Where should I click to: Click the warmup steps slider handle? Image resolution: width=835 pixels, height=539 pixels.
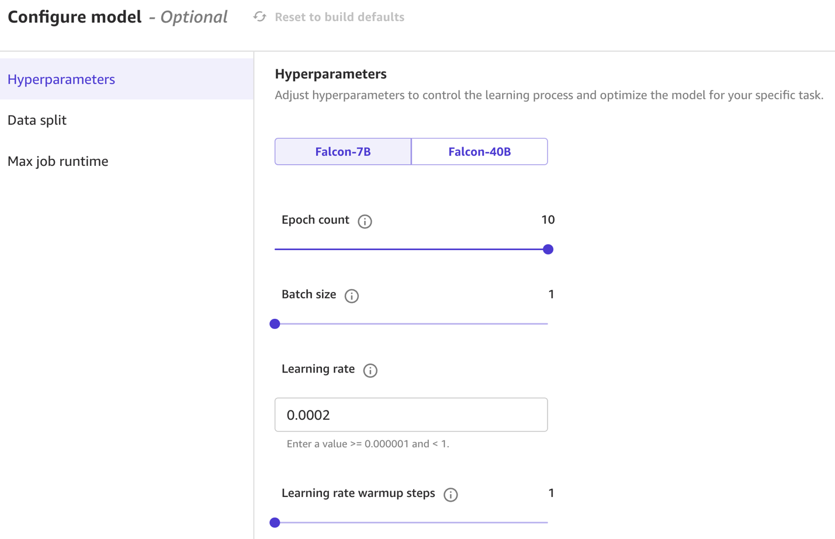coord(275,523)
